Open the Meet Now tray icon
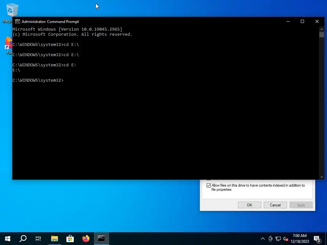The image size is (327, 245). pyautogui.click(x=270, y=239)
